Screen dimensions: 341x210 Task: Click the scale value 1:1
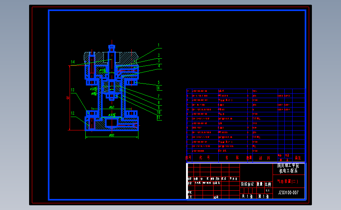267,191
